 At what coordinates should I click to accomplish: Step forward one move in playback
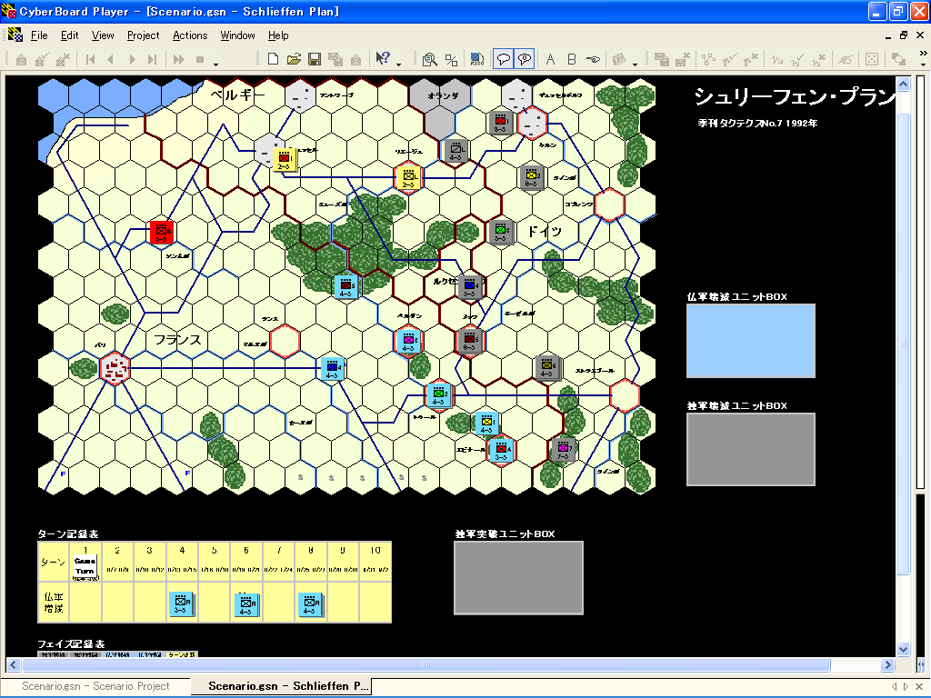click(132, 59)
